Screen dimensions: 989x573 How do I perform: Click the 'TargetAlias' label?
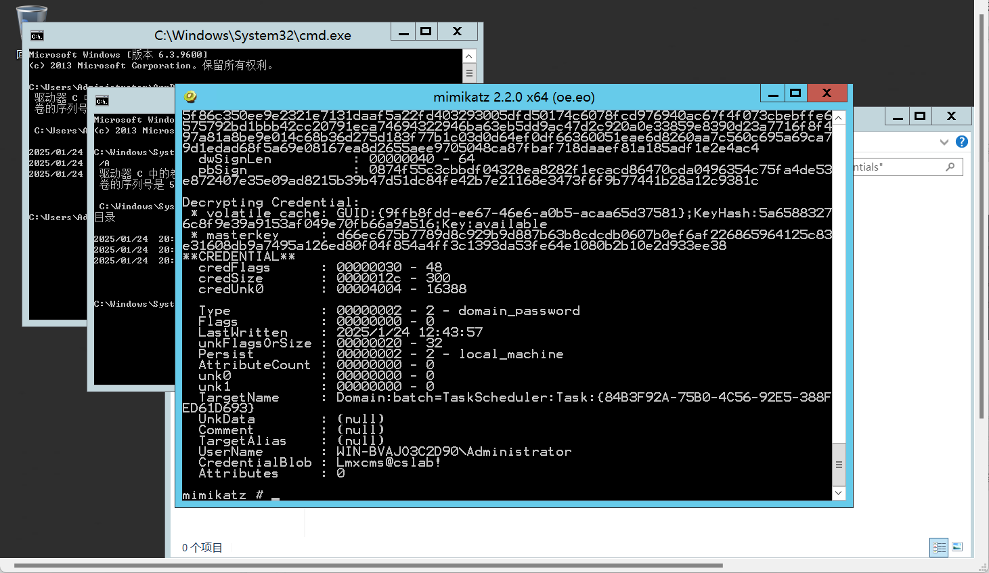coord(242,441)
